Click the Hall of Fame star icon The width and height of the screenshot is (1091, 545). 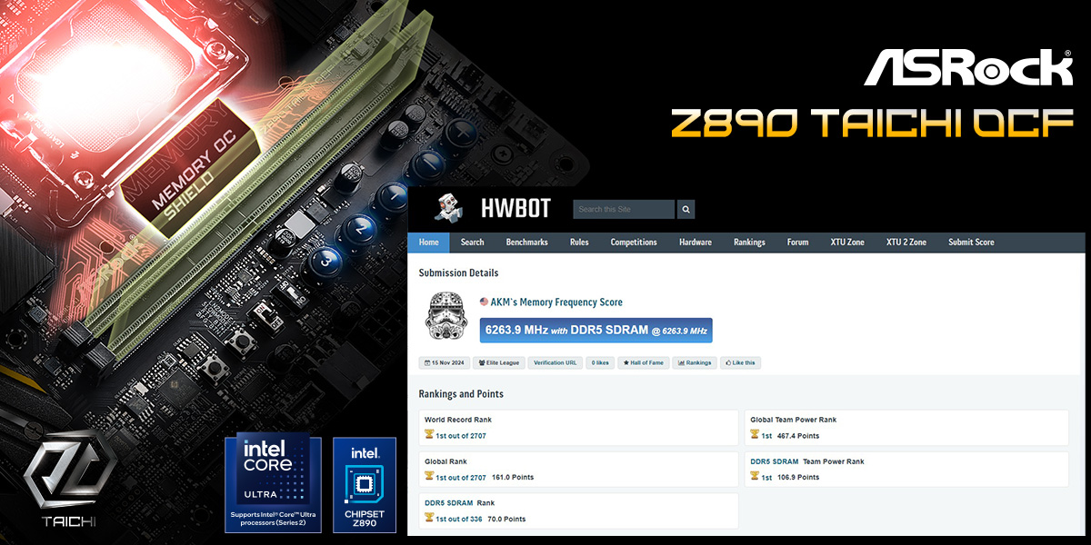pos(626,362)
